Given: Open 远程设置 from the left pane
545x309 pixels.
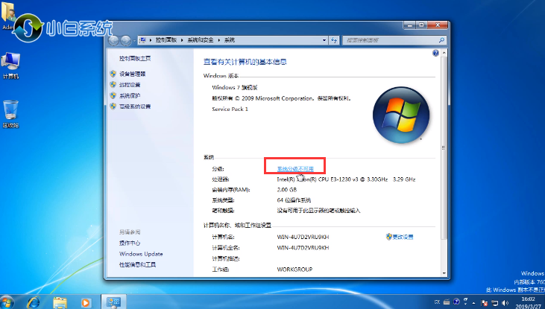Looking at the screenshot, I should coord(130,85).
